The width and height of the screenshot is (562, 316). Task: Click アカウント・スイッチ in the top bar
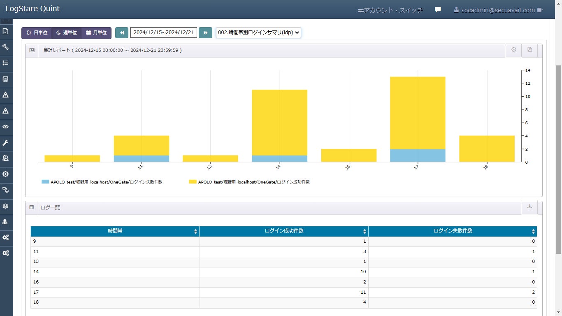point(390,10)
